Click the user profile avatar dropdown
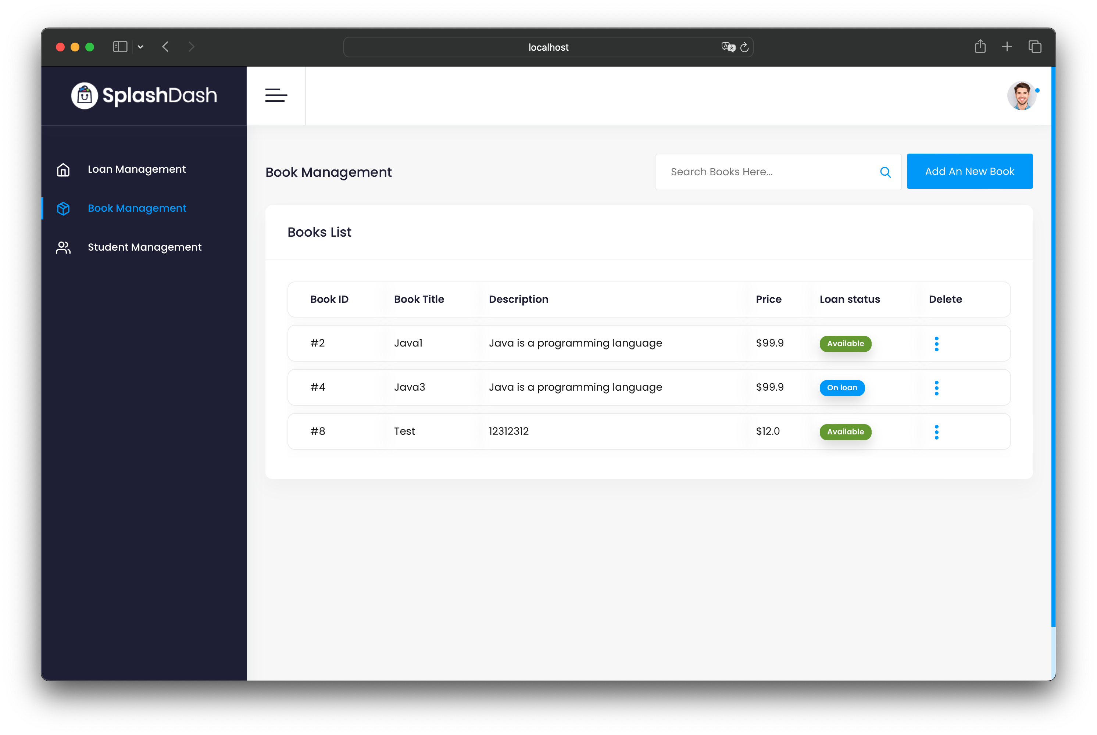Image resolution: width=1097 pixels, height=735 pixels. coord(1022,95)
